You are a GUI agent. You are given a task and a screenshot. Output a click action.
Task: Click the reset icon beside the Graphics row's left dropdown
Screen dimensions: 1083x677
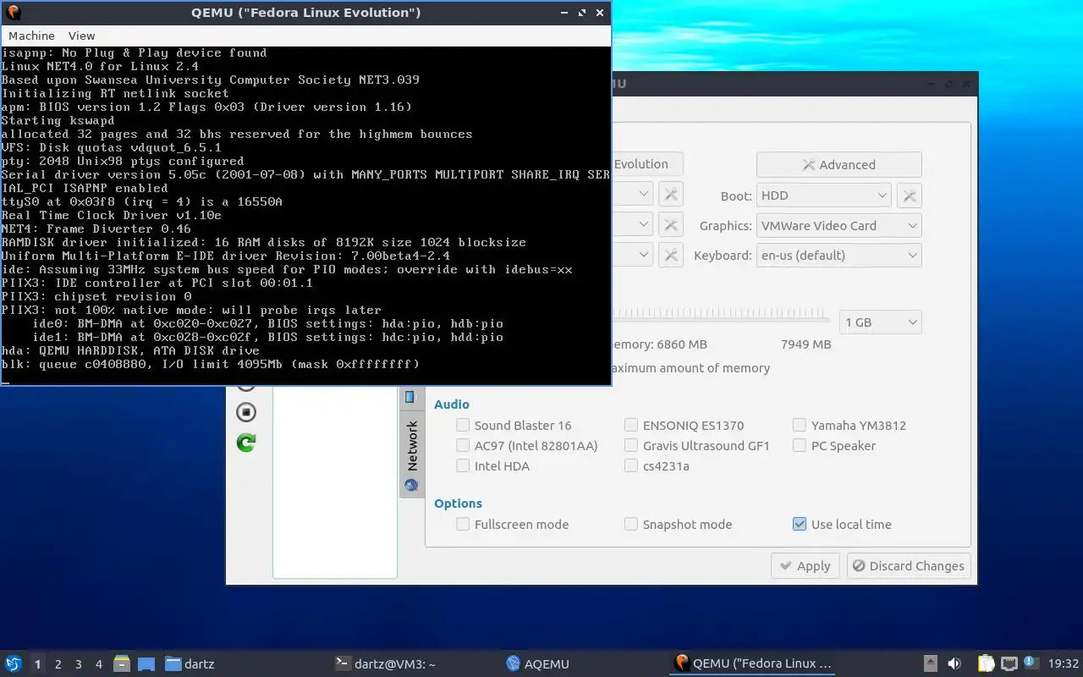click(670, 225)
